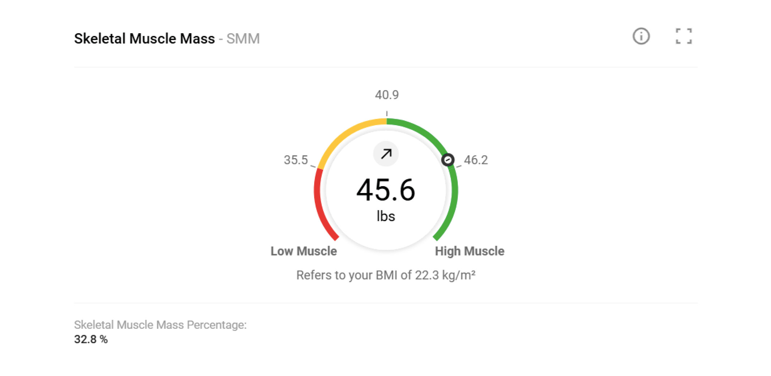Click the High Muscle label
Viewport: 771px width, 376px height.
pyautogui.click(x=469, y=251)
